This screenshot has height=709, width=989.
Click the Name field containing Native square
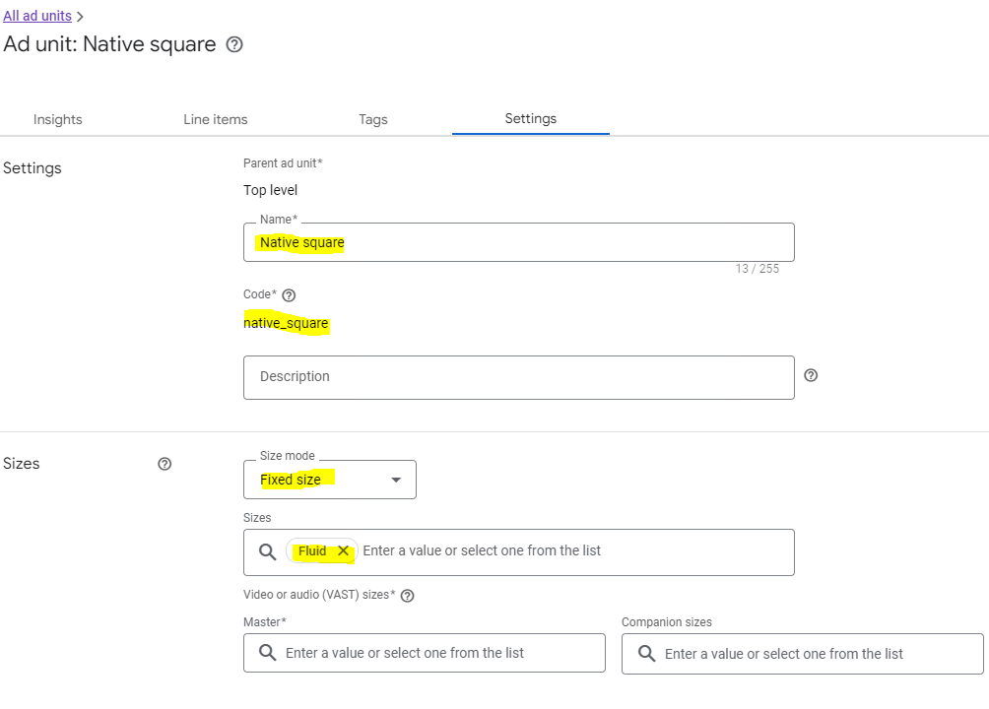(x=518, y=242)
